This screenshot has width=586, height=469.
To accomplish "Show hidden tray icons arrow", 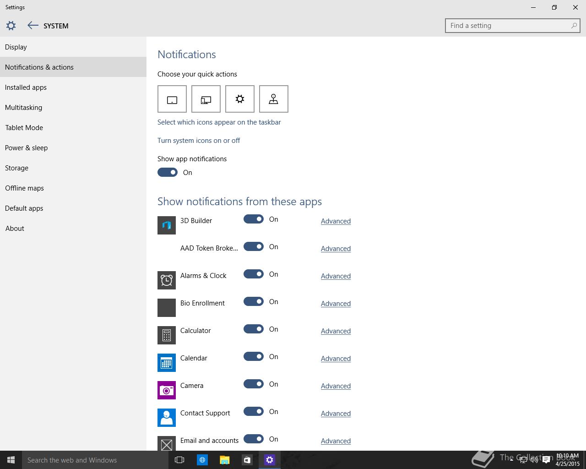I will point(511,460).
